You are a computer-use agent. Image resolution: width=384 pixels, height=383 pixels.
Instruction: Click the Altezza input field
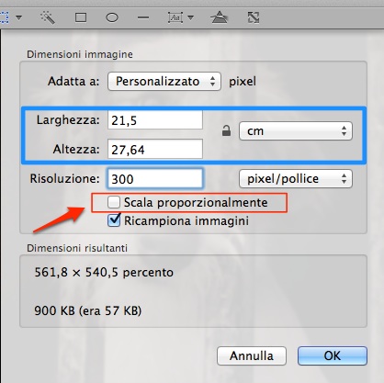pos(155,149)
